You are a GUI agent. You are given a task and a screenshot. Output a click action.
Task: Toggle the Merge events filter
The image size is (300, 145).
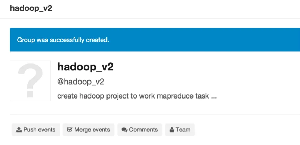[88, 130]
